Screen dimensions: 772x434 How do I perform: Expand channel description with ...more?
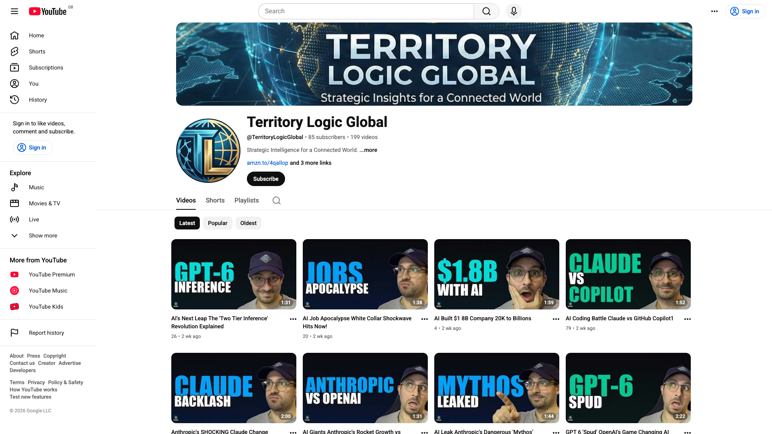(x=368, y=150)
